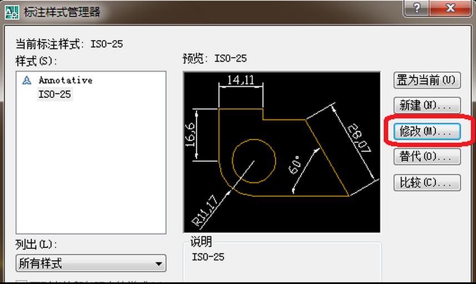Click the 替代(O)... override button
This screenshot has width=476, height=284.
click(427, 156)
